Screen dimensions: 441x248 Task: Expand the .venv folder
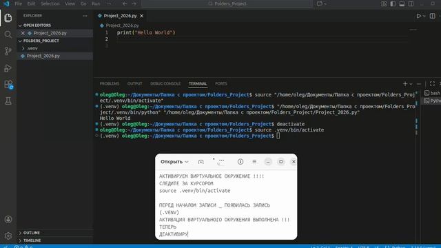[x=32, y=48]
